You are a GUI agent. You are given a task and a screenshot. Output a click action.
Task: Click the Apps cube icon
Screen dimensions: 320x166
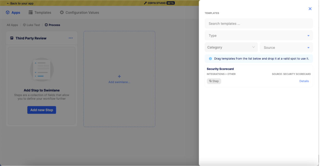point(8,13)
